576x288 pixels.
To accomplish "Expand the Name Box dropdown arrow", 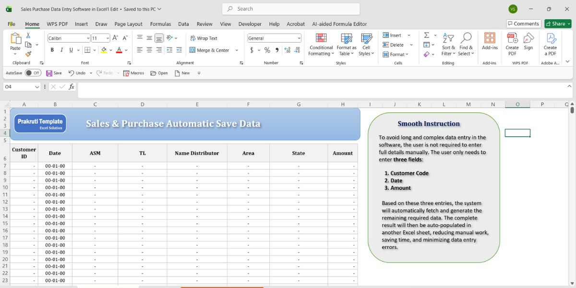I will tap(37, 87).
